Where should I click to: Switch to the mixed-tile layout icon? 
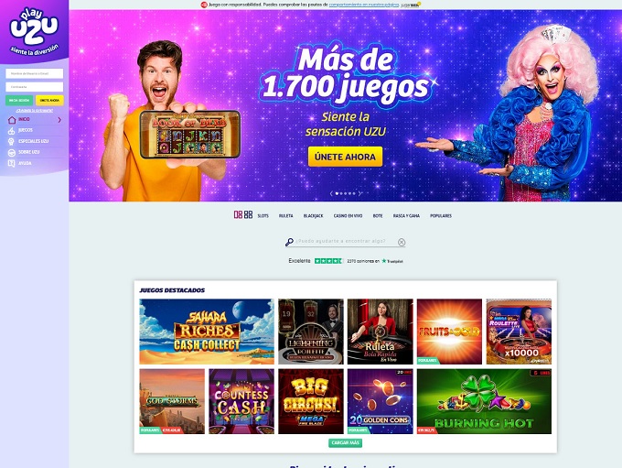pyautogui.click(x=238, y=215)
